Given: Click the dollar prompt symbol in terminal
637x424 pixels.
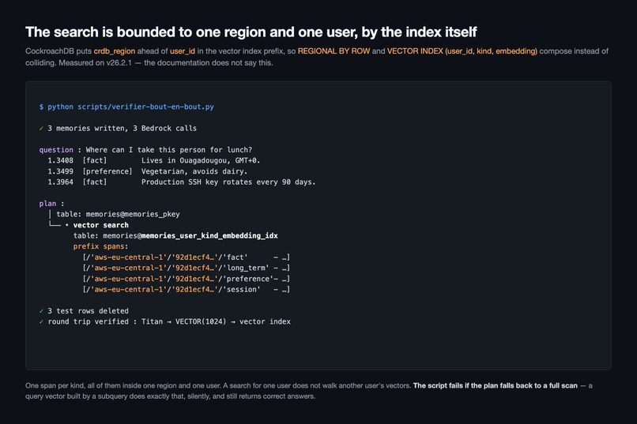Looking at the screenshot, I should click(41, 107).
